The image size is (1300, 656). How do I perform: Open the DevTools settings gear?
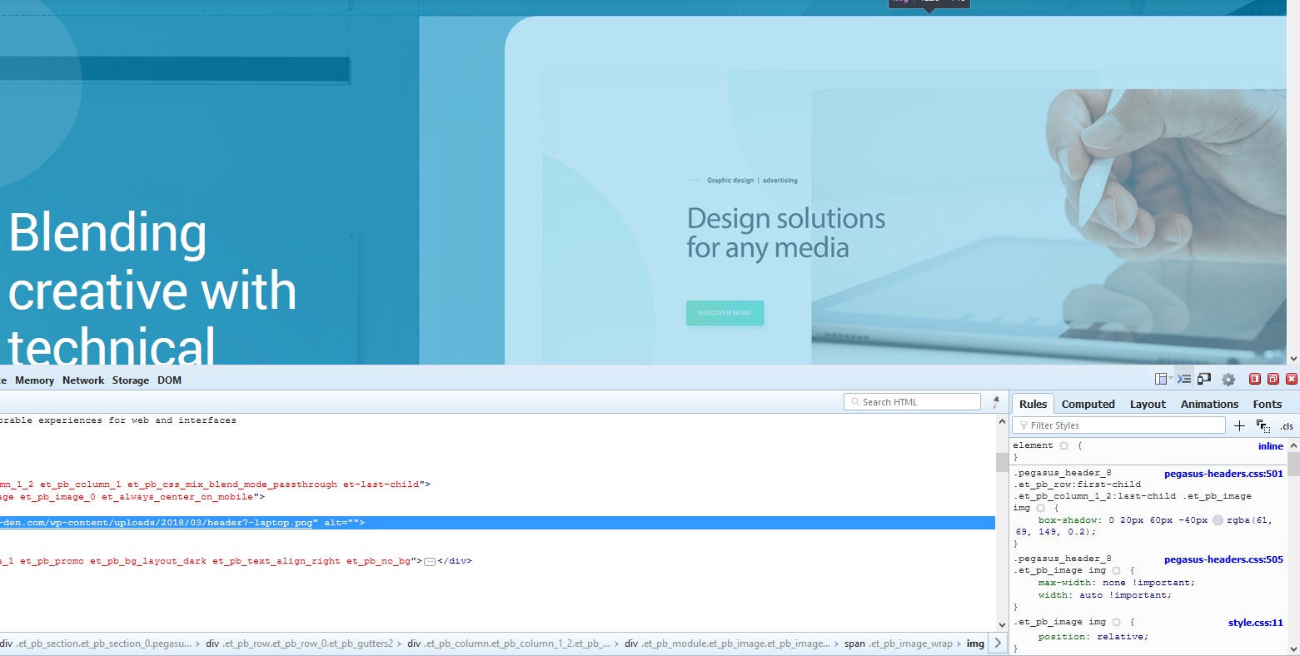1228,380
